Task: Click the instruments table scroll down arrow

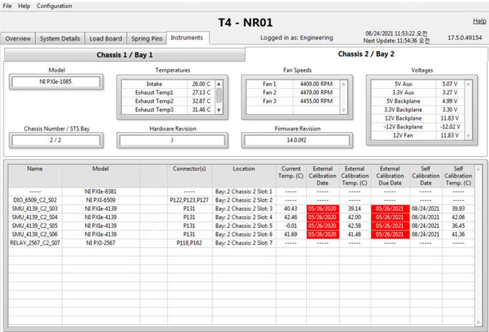Action: tap(478, 323)
